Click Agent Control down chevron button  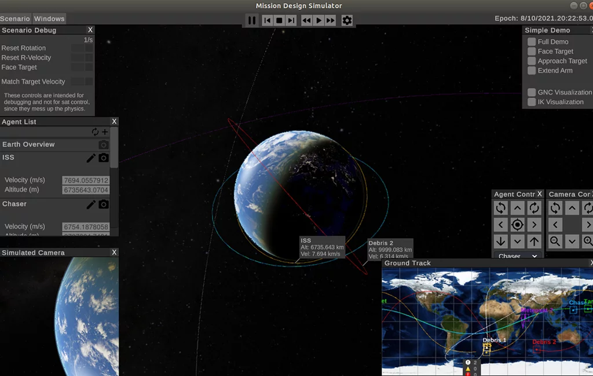click(517, 241)
